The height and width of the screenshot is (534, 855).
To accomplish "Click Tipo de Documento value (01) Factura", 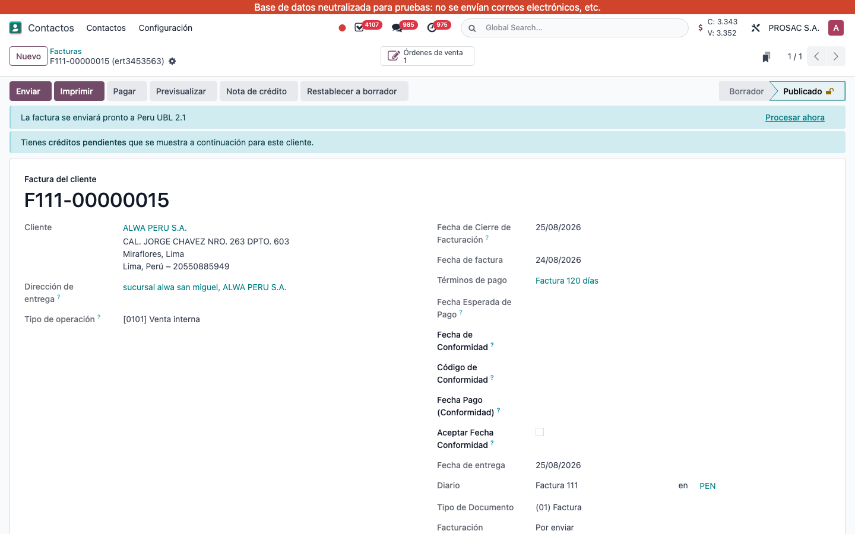I will click(x=559, y=507).
